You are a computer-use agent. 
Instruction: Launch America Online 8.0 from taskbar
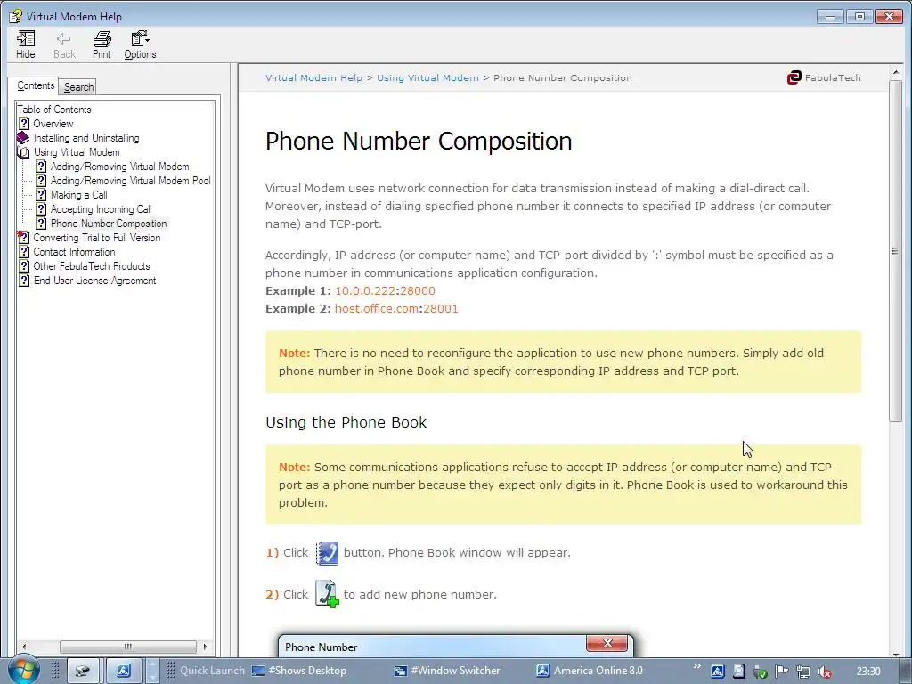pos(590,671)
